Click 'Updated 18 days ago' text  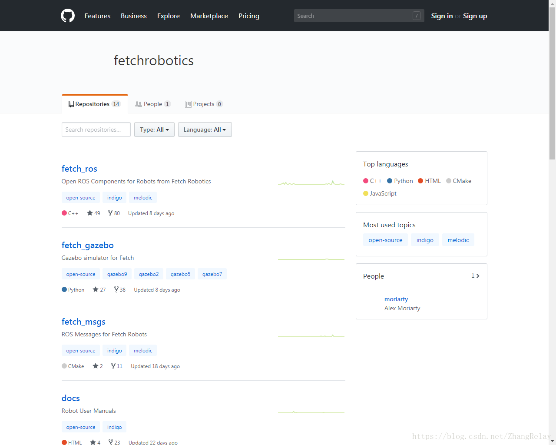point(156,366)
